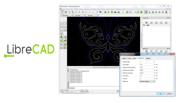The image size is (181, 103).
Task: Open the File menu in menu bar
Action: click(64, 9)
